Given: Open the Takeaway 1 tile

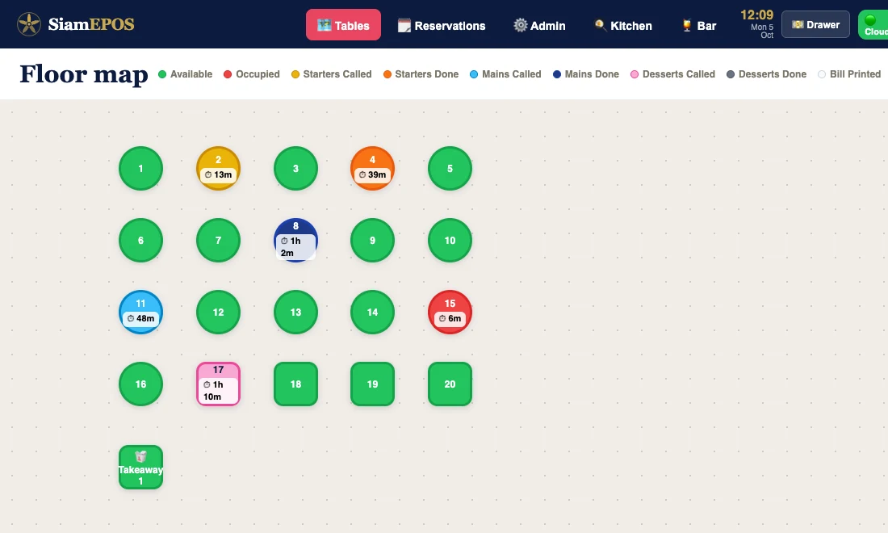Looking at the screenshot, I should pyautogui.click(x=141, y=468).
